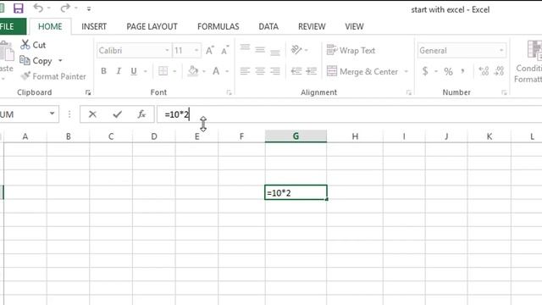Expand the borders options arrow
Screen dimensions: 542x305
click(x=174, y=71)
